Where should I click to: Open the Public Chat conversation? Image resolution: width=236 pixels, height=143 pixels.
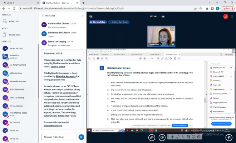pos(14,21)
